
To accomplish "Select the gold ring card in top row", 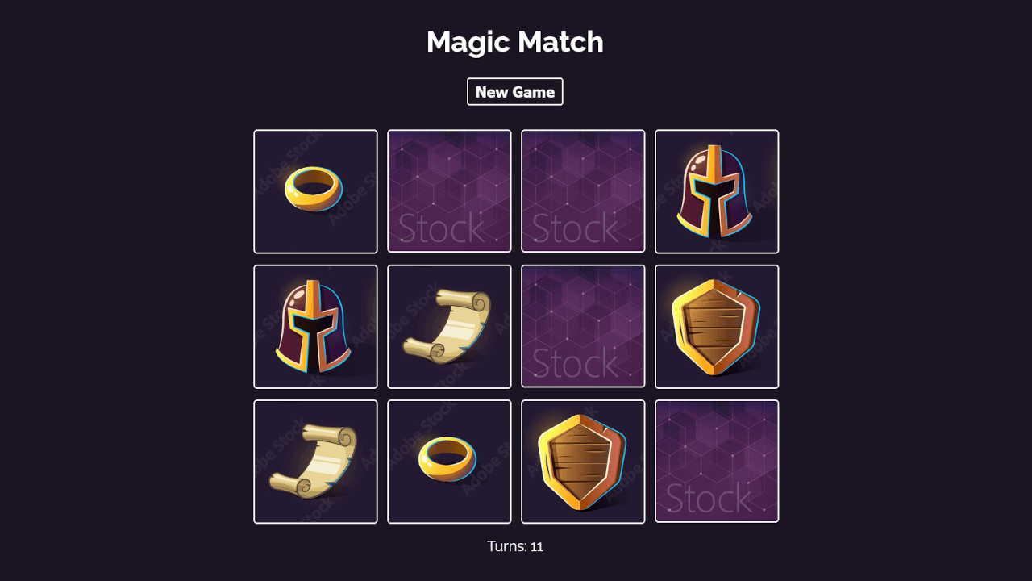I will click(315, 191).
